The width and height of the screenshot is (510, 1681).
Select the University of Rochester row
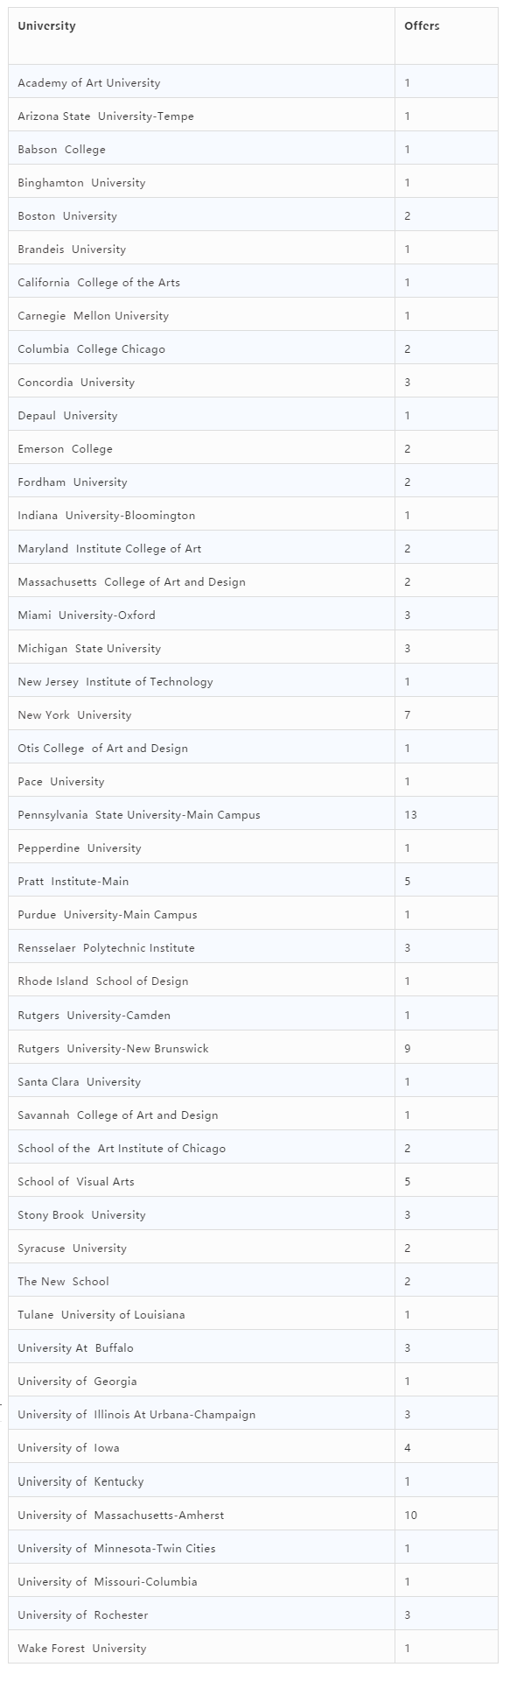coord(254,1614)
